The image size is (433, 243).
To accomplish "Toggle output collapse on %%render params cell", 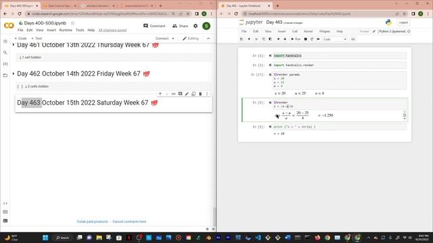I will (270, 75).
